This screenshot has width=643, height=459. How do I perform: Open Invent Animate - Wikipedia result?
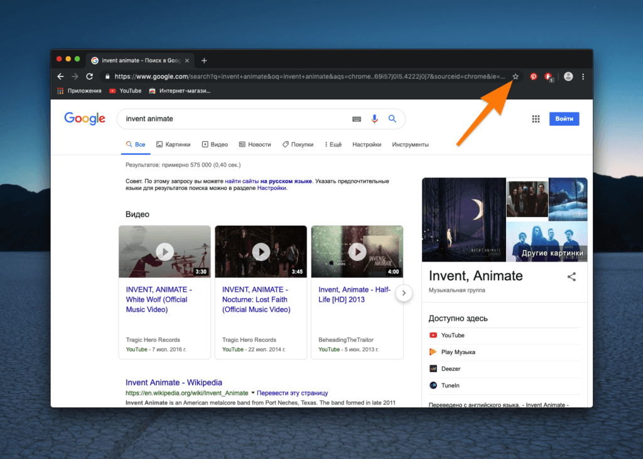(x=174, y=382)
